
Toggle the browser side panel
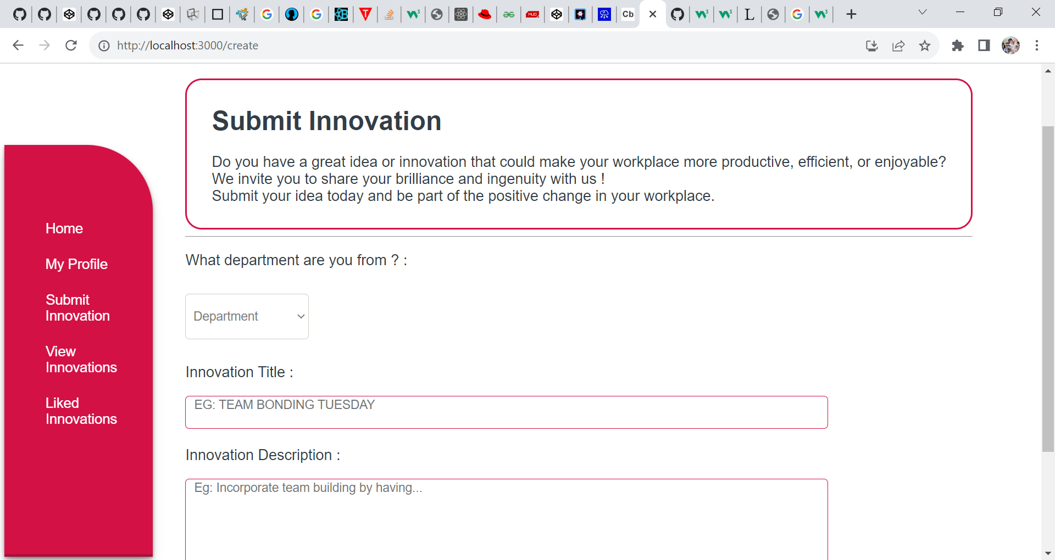(984, 46)
